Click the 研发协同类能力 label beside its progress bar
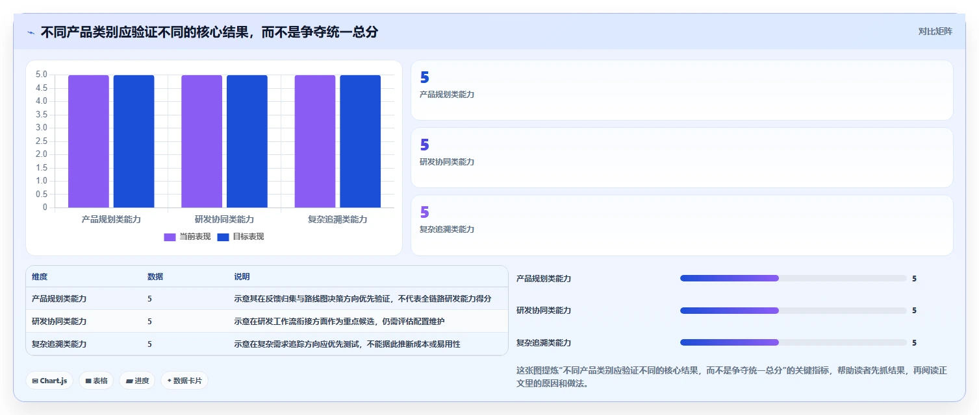This screenshot has width=979, height=415. click(x=544, y=311)
